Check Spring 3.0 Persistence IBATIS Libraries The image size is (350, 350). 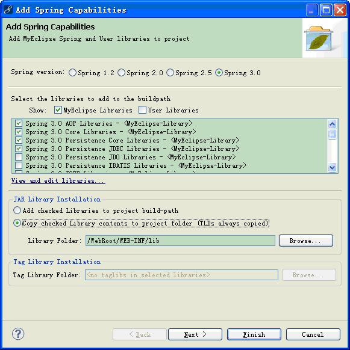[19, 165]
